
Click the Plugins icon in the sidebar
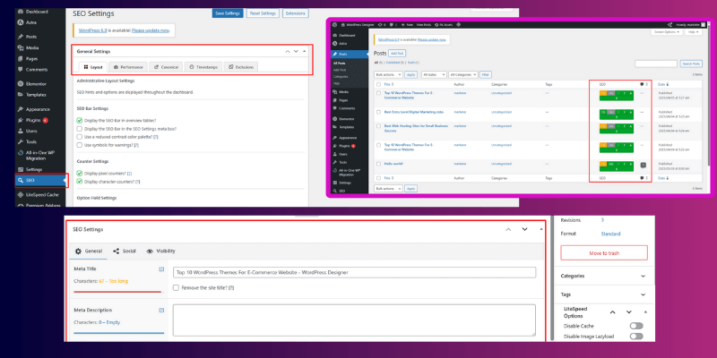click(x=20, y=119)
